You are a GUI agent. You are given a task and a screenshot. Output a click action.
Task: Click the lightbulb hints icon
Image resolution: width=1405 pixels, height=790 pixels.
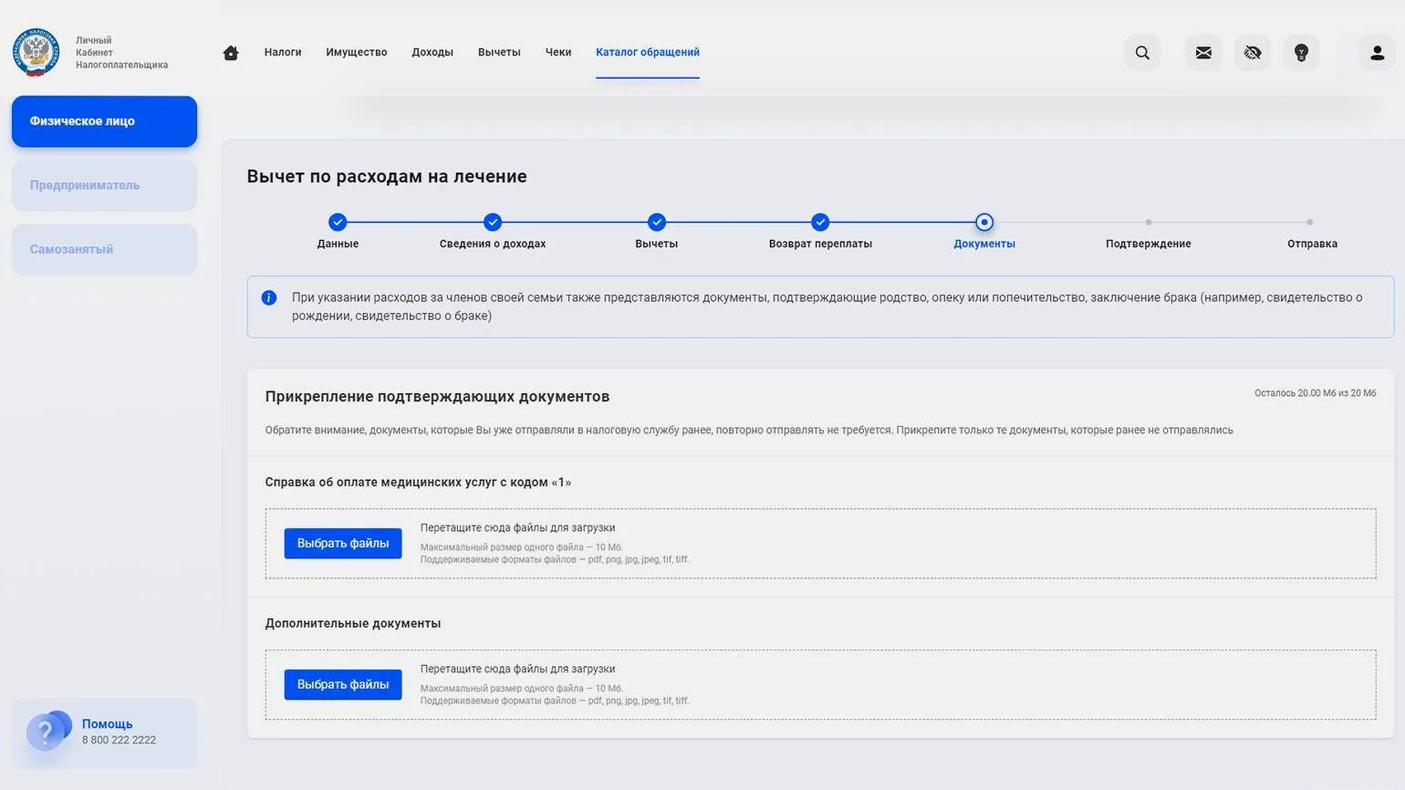1301,53
